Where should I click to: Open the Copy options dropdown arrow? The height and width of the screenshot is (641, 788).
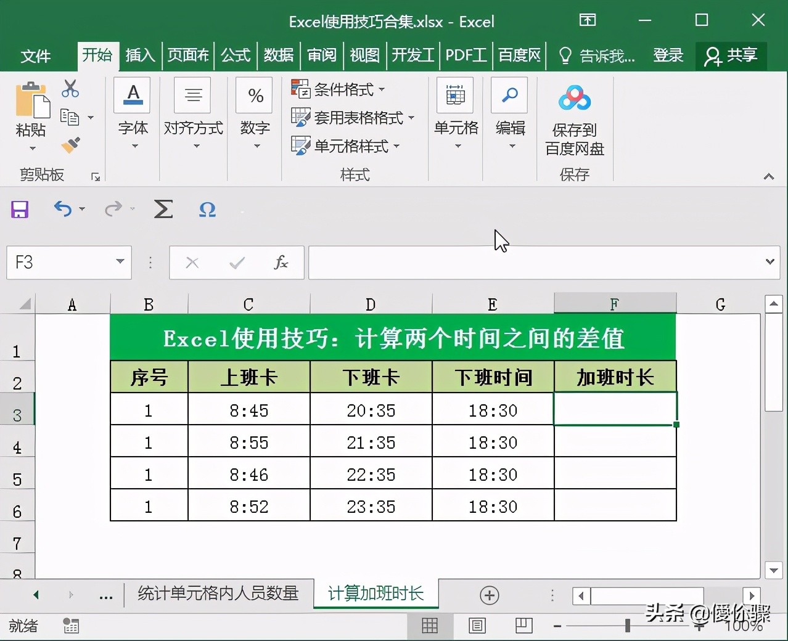tap(91, 117)
